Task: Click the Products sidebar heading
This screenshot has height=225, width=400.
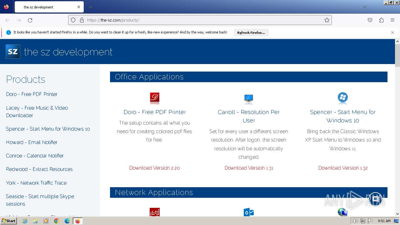Action: click(26, 79)
